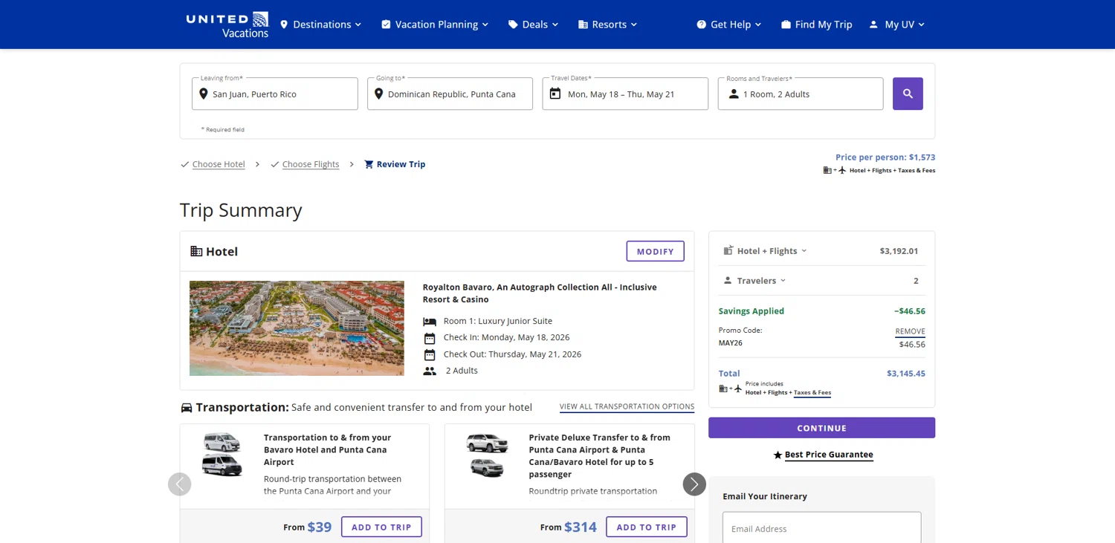This screenshot has height=543, width=1115.
Task: Click the Total $3,145.45 amount
Action: (906, 374)
